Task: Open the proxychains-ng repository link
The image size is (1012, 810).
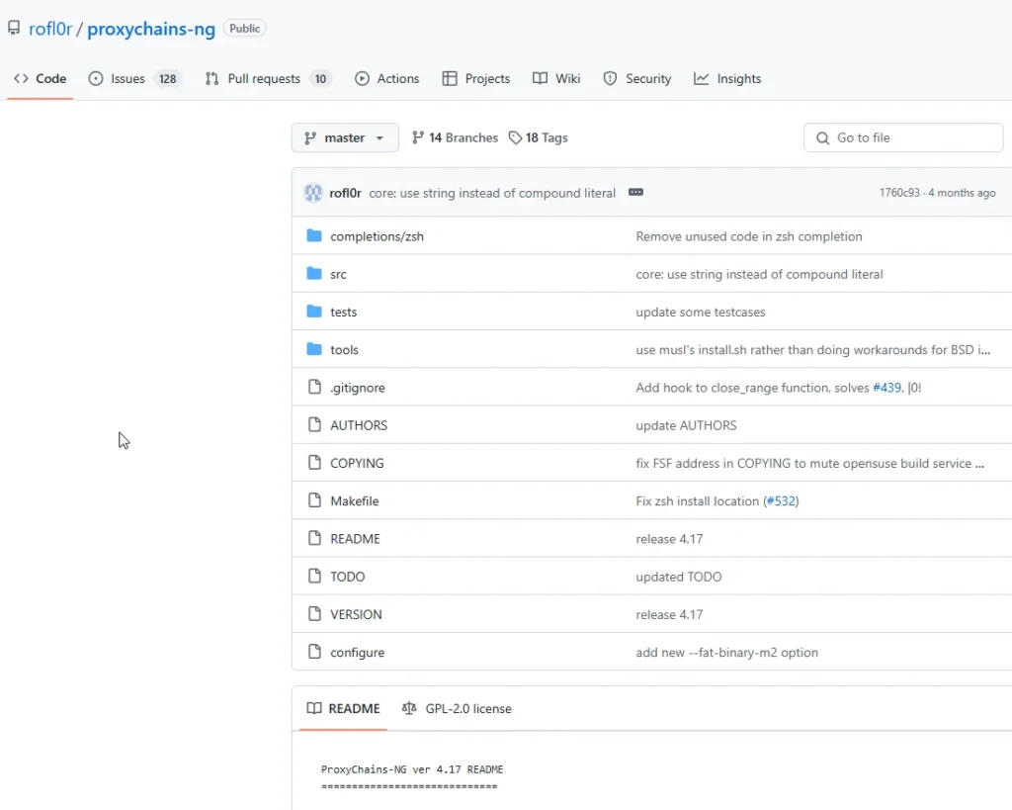Action: pyautogui.click(x=151, y=29)
